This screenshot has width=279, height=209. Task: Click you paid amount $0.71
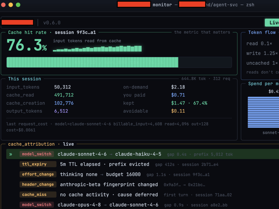(x=178, y=95)
